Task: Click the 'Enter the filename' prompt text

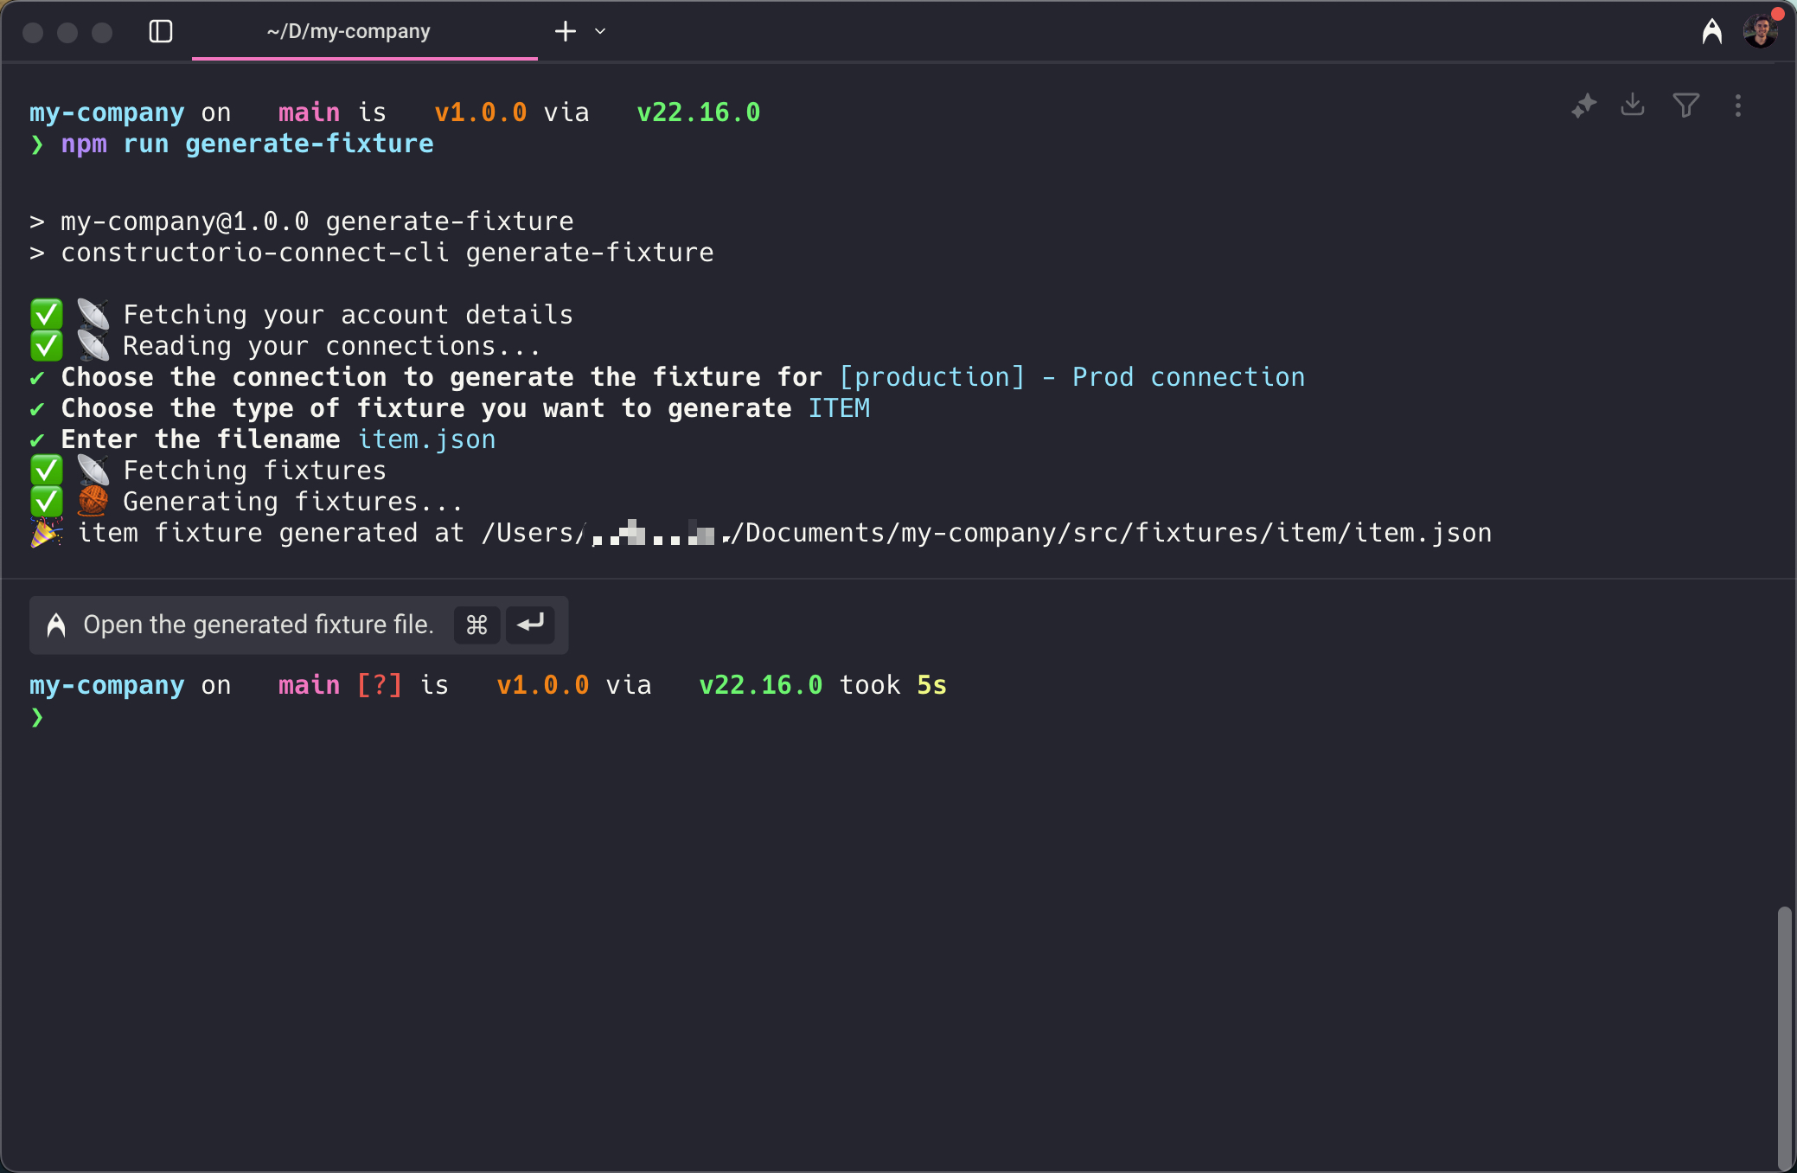Action: 201,439
